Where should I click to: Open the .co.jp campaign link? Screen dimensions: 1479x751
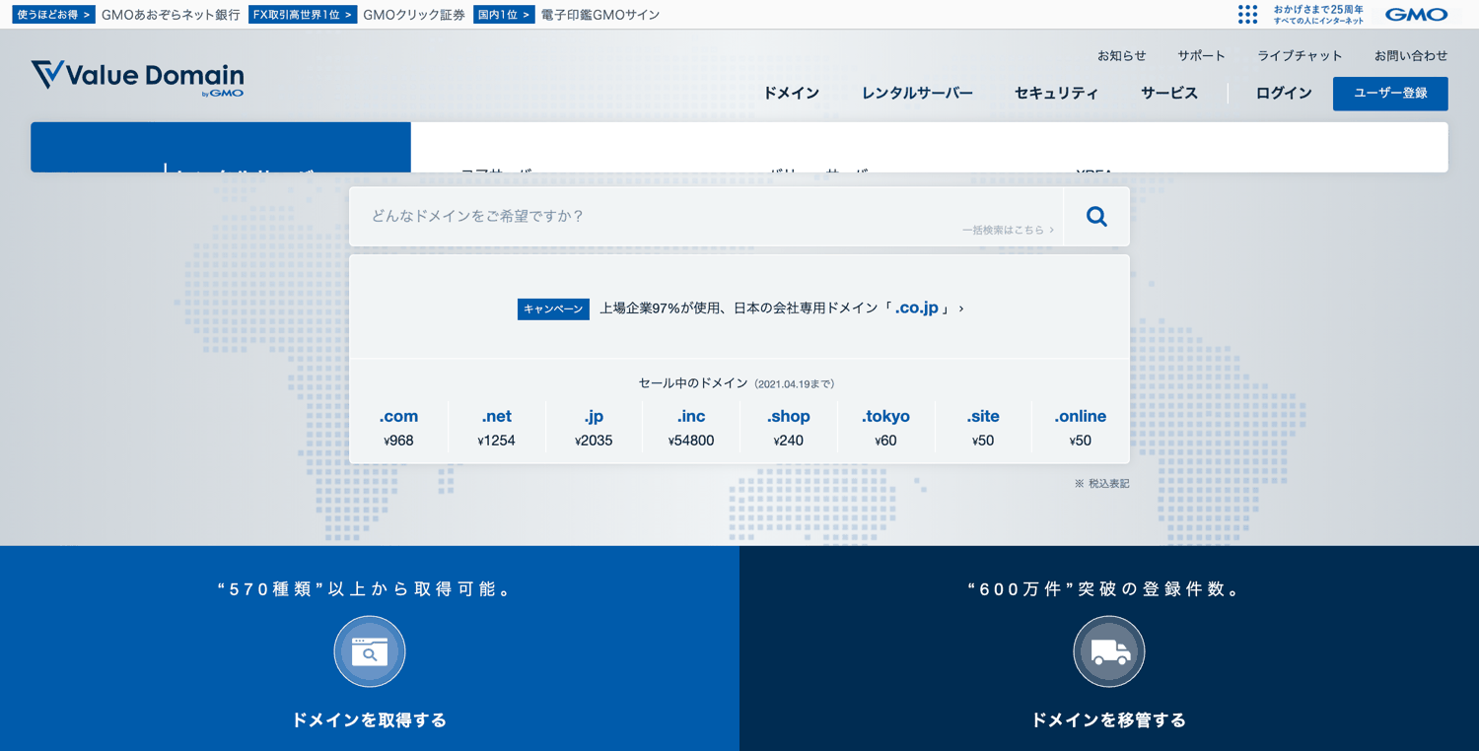coord(781,308)
